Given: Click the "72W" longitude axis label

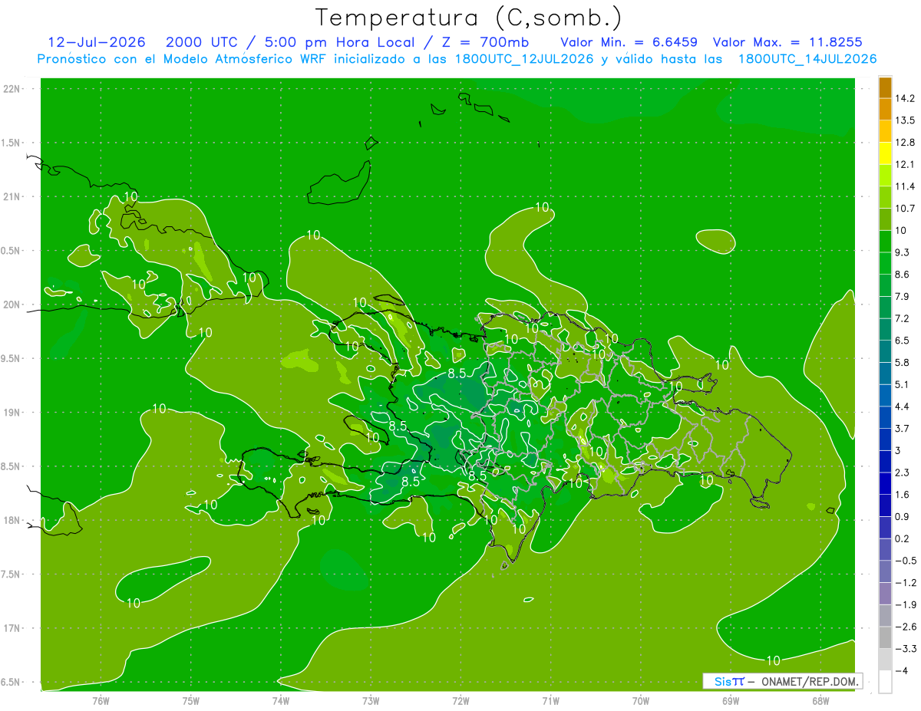Looking at the screenshot, I should [460, 700].
